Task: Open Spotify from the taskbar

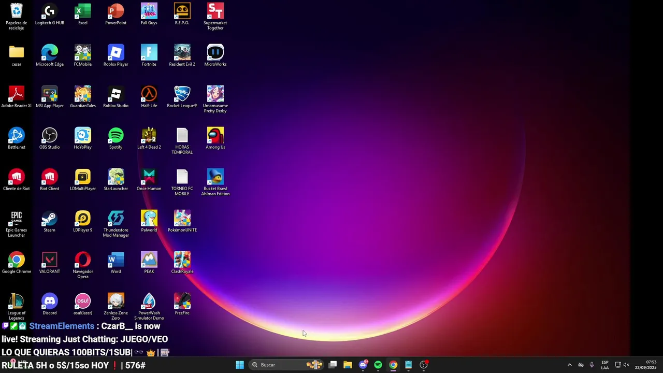Action: [x=378, y=365]
